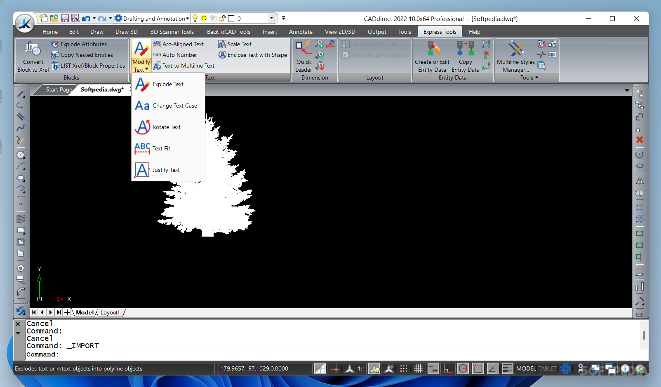This screenshot has height=387, width=661.
Task: Click the layer 0 color swatch
Action: coord(231,18)
